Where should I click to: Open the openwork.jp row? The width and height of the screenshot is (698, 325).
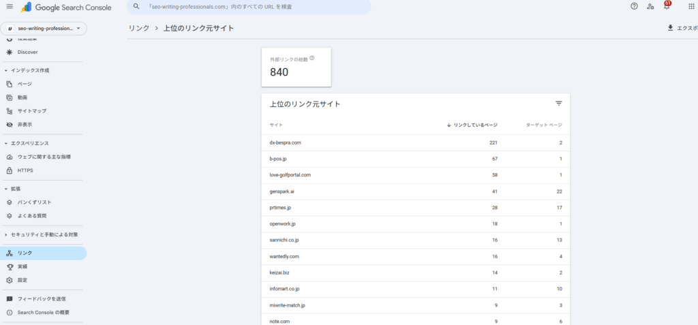point(416,224)
